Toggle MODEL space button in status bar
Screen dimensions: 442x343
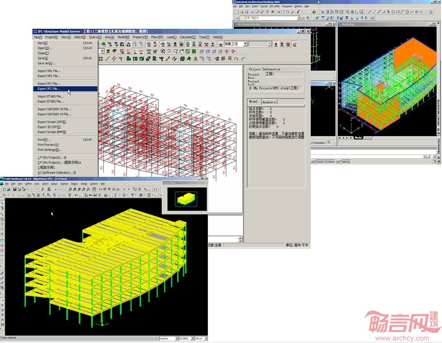tap(346, 162)
